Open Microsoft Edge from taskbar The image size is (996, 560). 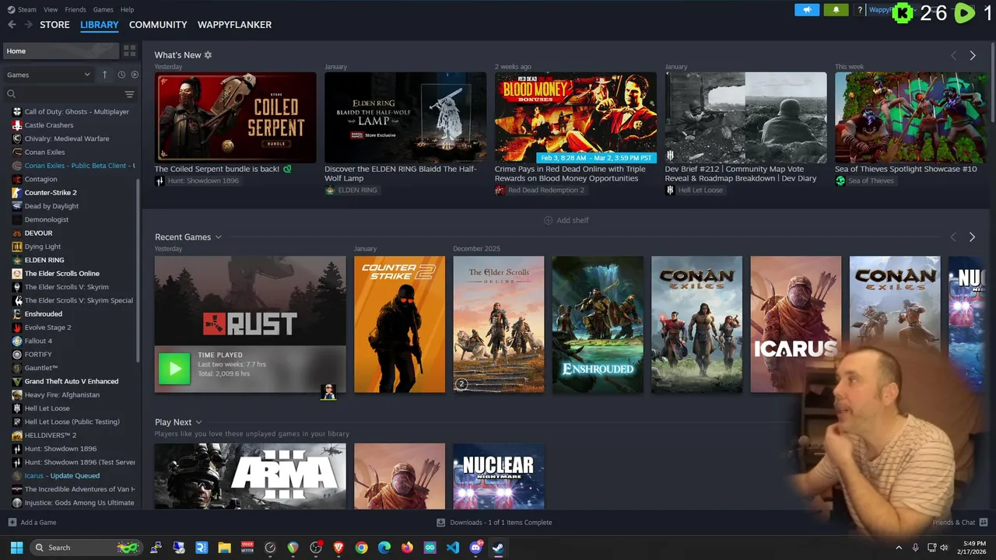tap(384, 548)
